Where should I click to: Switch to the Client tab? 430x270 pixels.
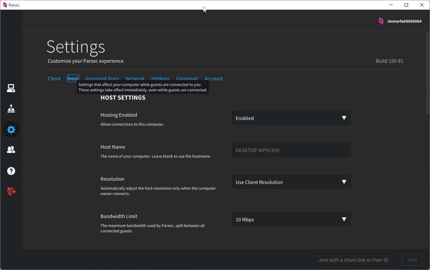point(54,79)
